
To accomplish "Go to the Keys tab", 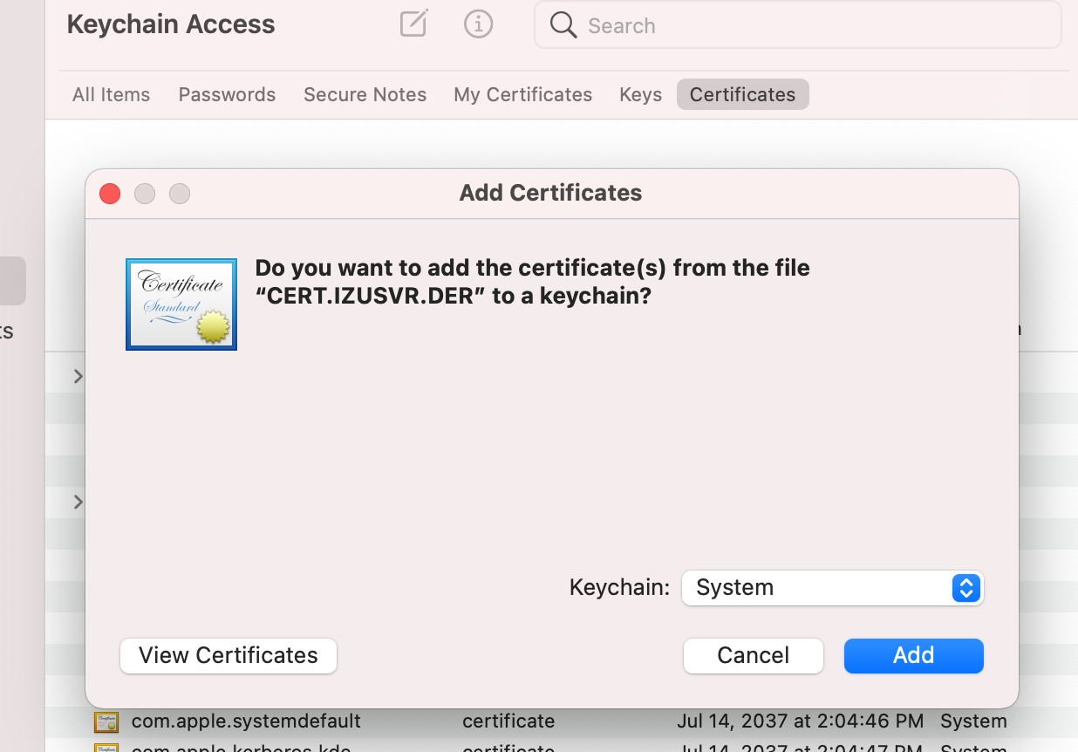I will [x=640, y=94].
